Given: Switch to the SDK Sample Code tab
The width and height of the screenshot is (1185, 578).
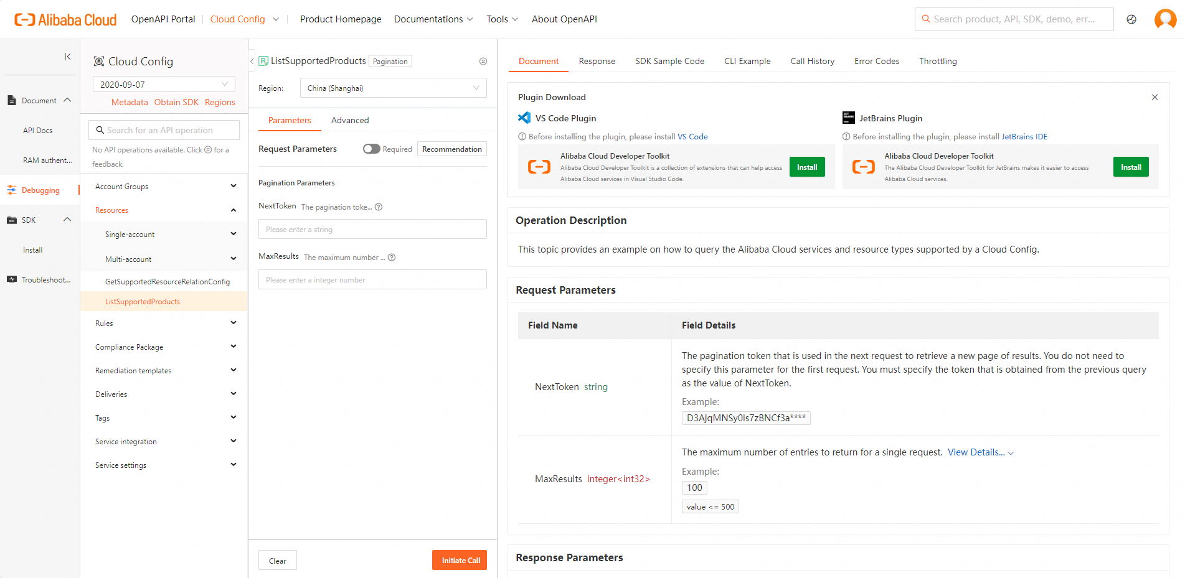Looking at the screenshot, I should [x=669, y=61].
